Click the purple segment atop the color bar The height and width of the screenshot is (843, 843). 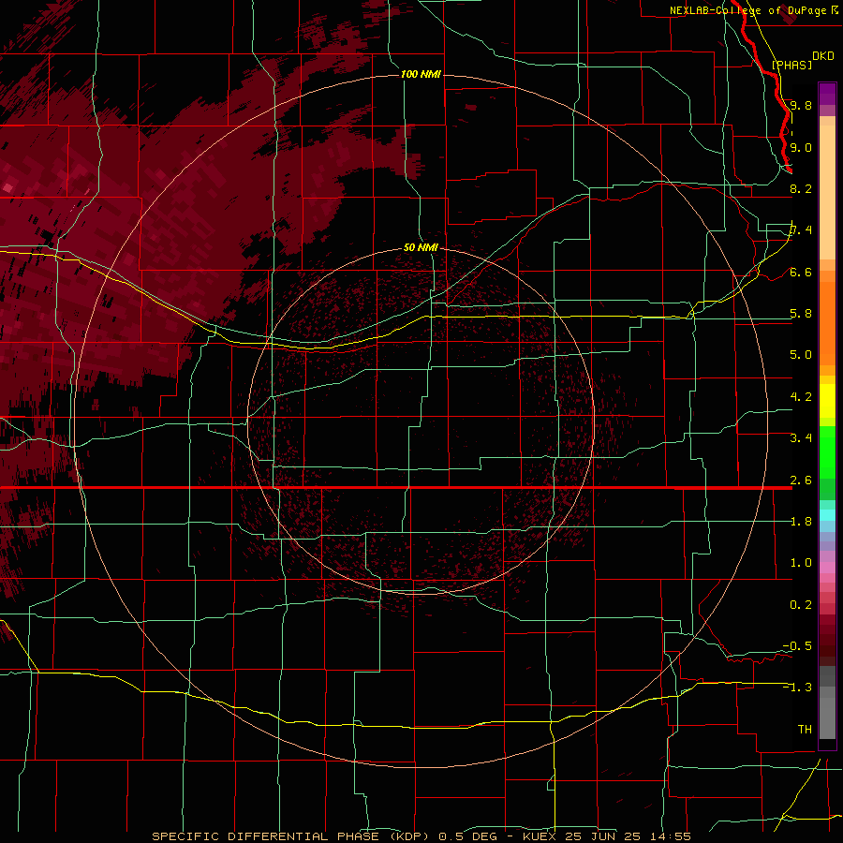coord(827,94)
